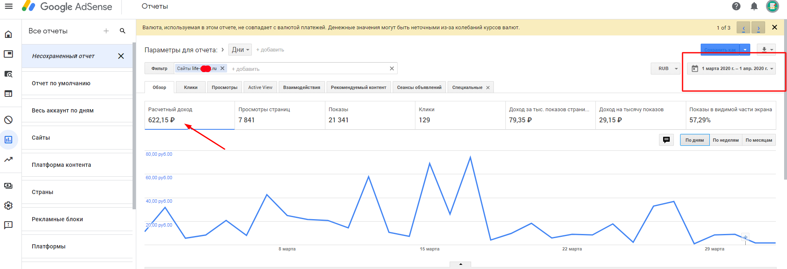Click the Сохранить как button
Image resolution: width=787 pixels, height=269 pixels.
(720, 50)
